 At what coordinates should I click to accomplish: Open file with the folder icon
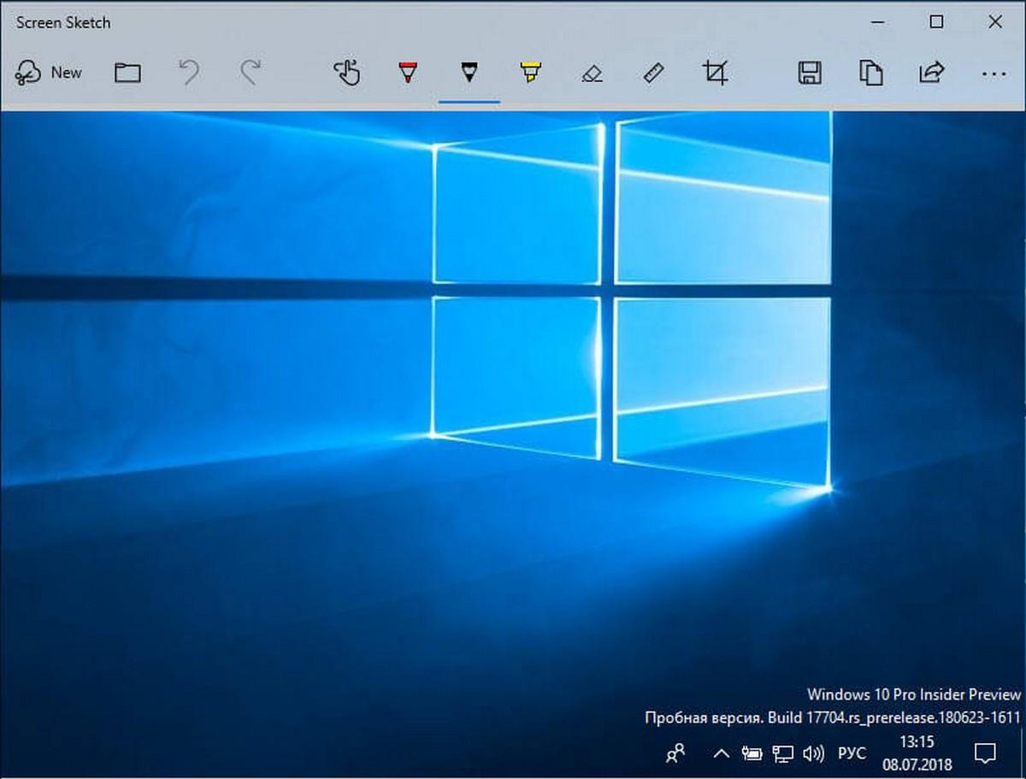[127, 73]
